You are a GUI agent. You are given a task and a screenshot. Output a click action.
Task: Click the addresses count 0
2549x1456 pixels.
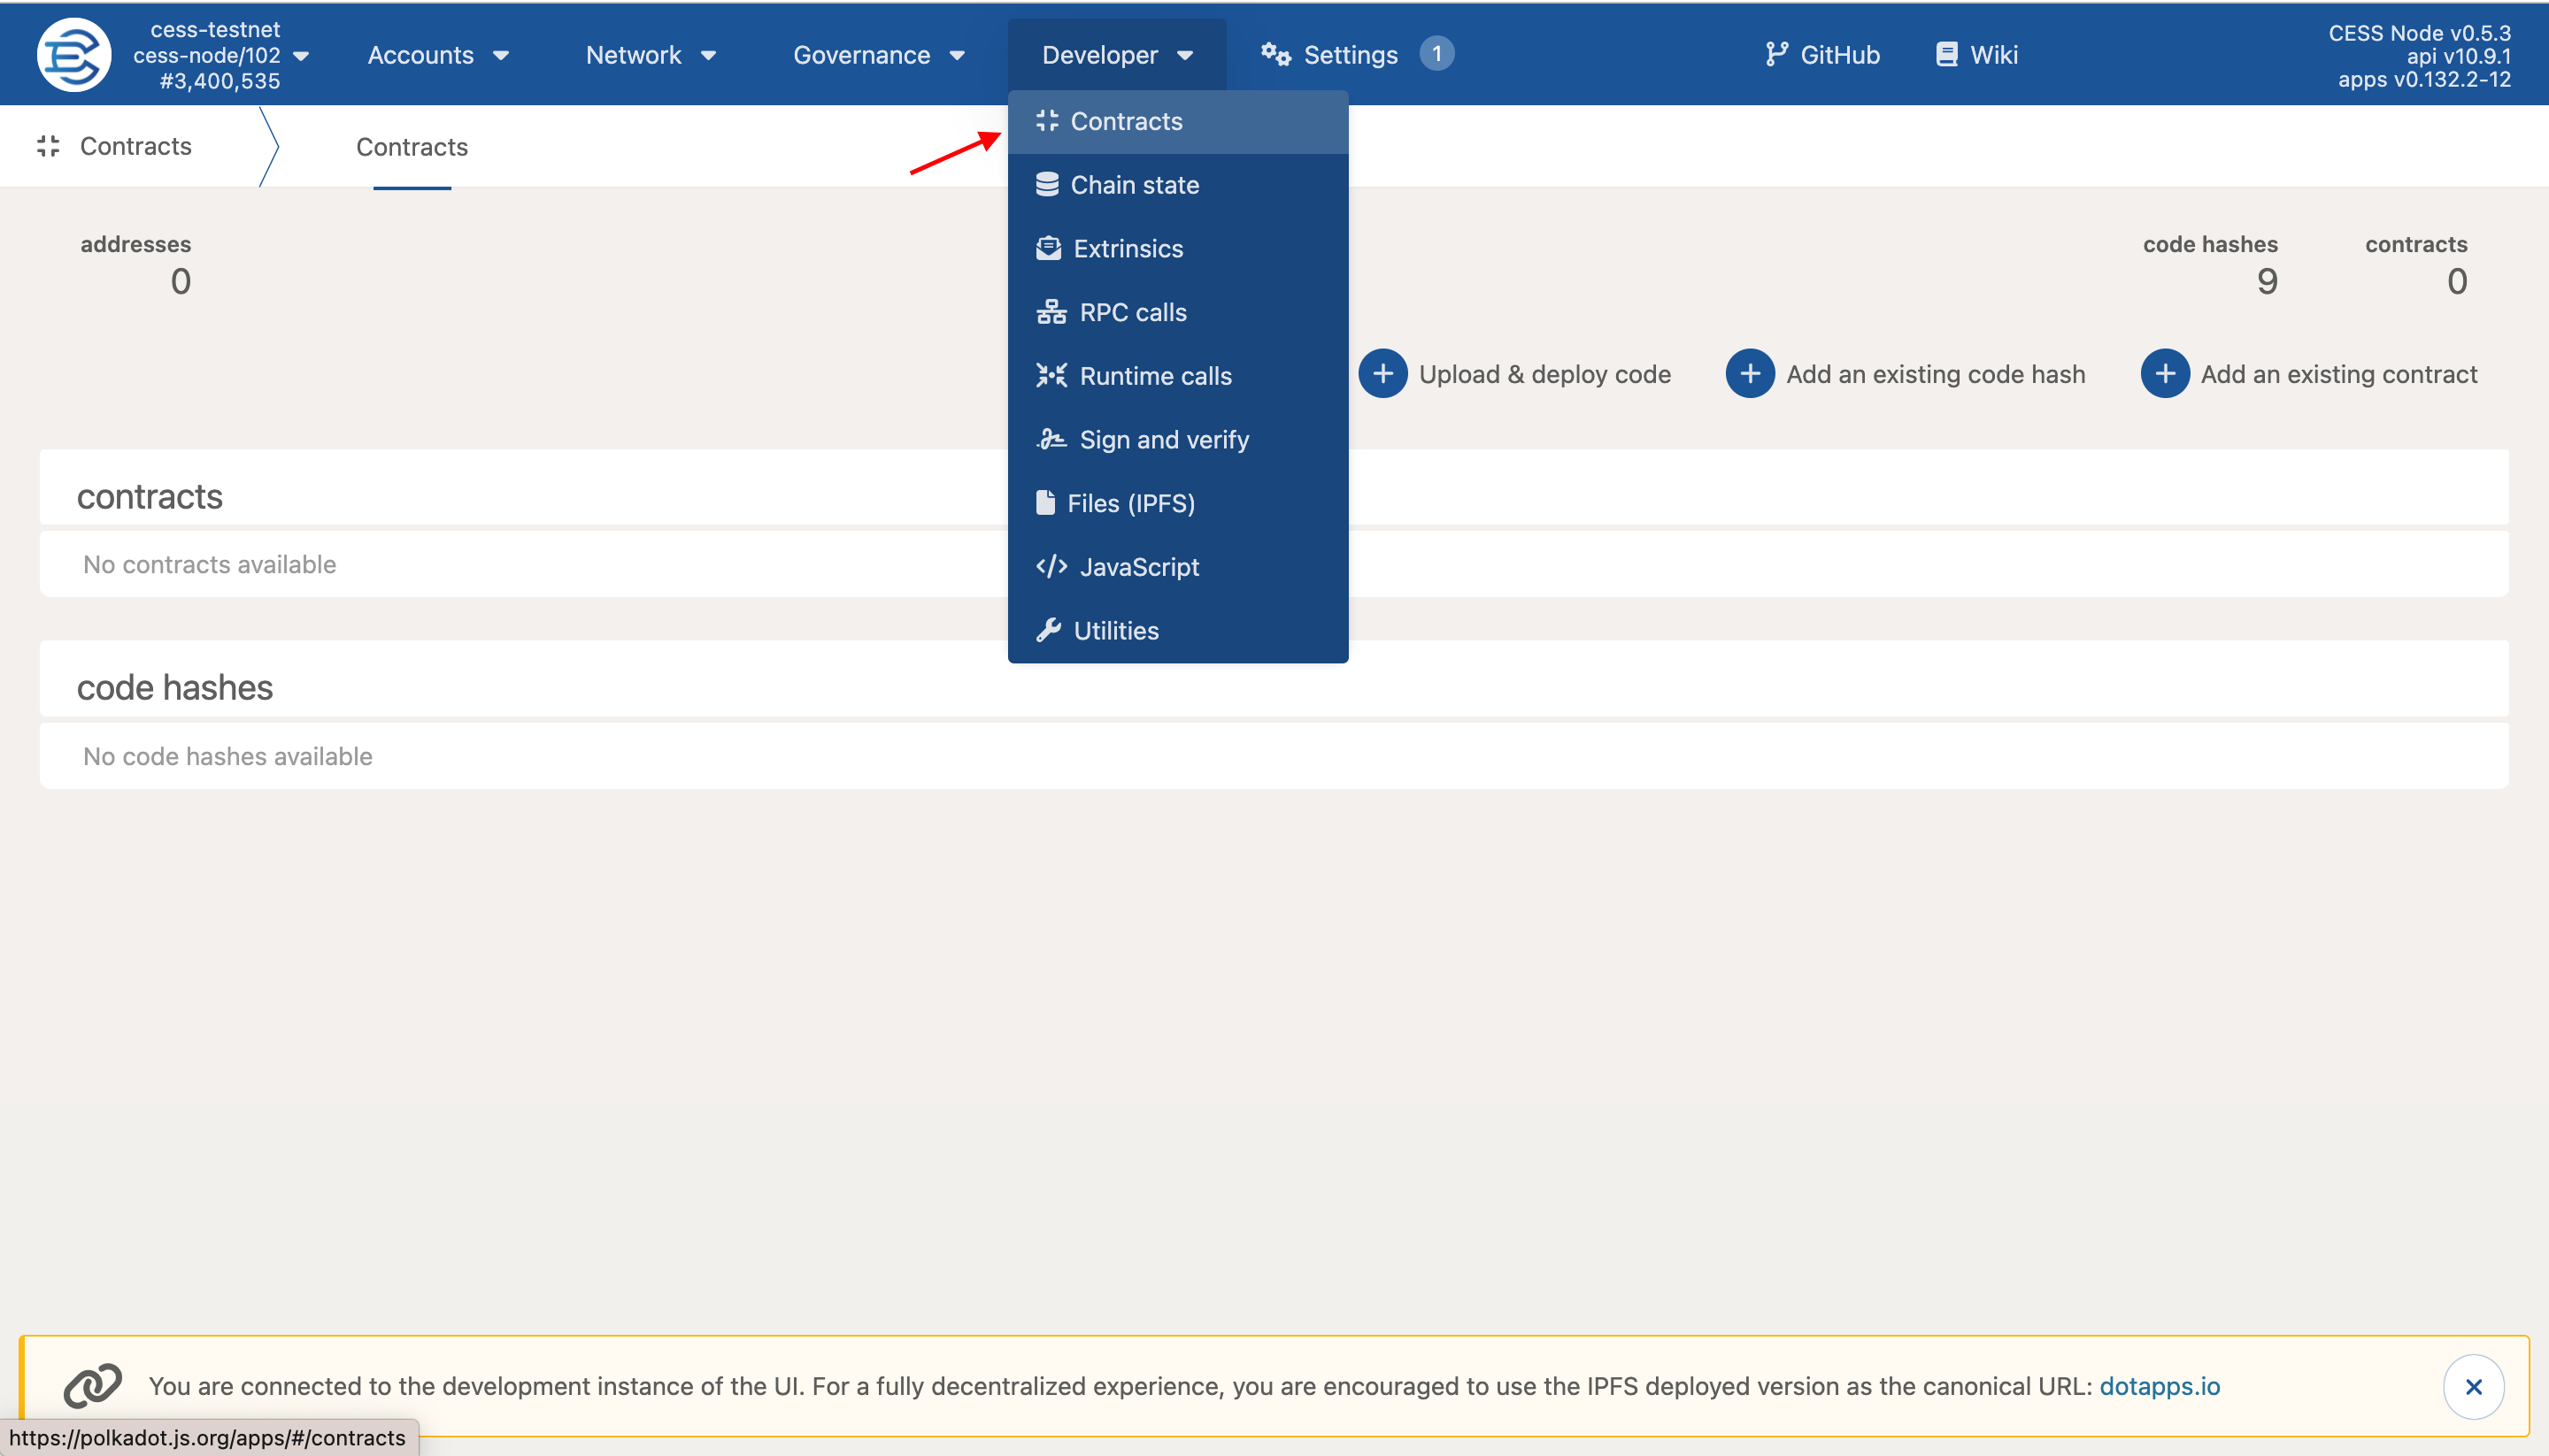[x=181, y=282]
